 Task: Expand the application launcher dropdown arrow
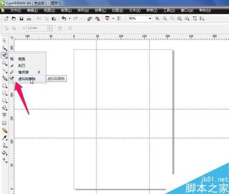pos(113,19)
